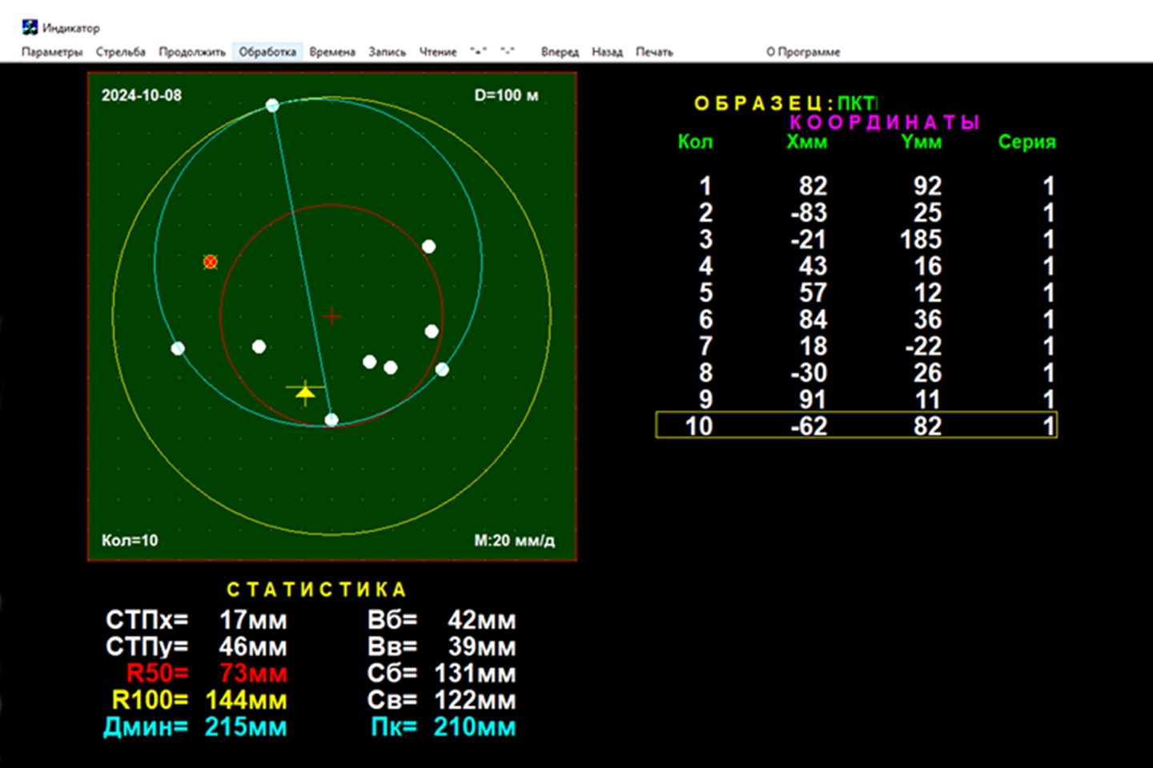Click the topmost white hit dot
Screen dimensions: 1153x768
coord(272,106)
